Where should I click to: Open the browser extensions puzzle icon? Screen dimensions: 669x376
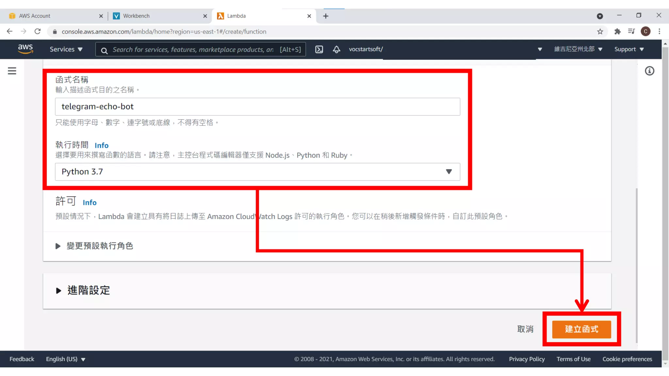tap(617, 32)
